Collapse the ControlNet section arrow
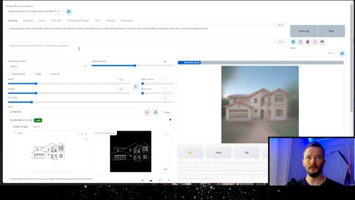Image resolution: width=355 pixels, height=200 pixels. (170, 120)
